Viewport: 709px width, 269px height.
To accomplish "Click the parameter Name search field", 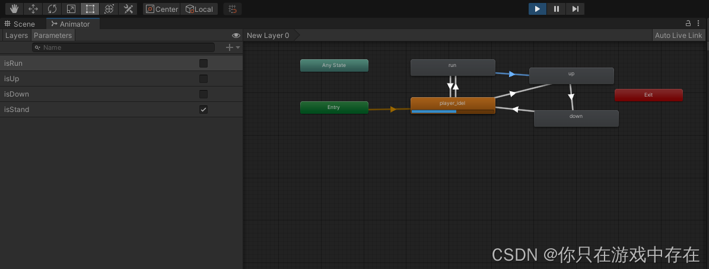I will click(x=123, y=47).
